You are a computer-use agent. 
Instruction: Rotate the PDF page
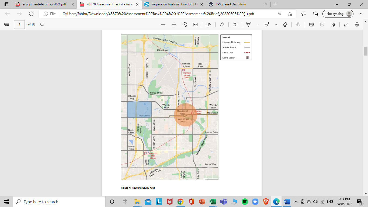click(x=185, y=25)
